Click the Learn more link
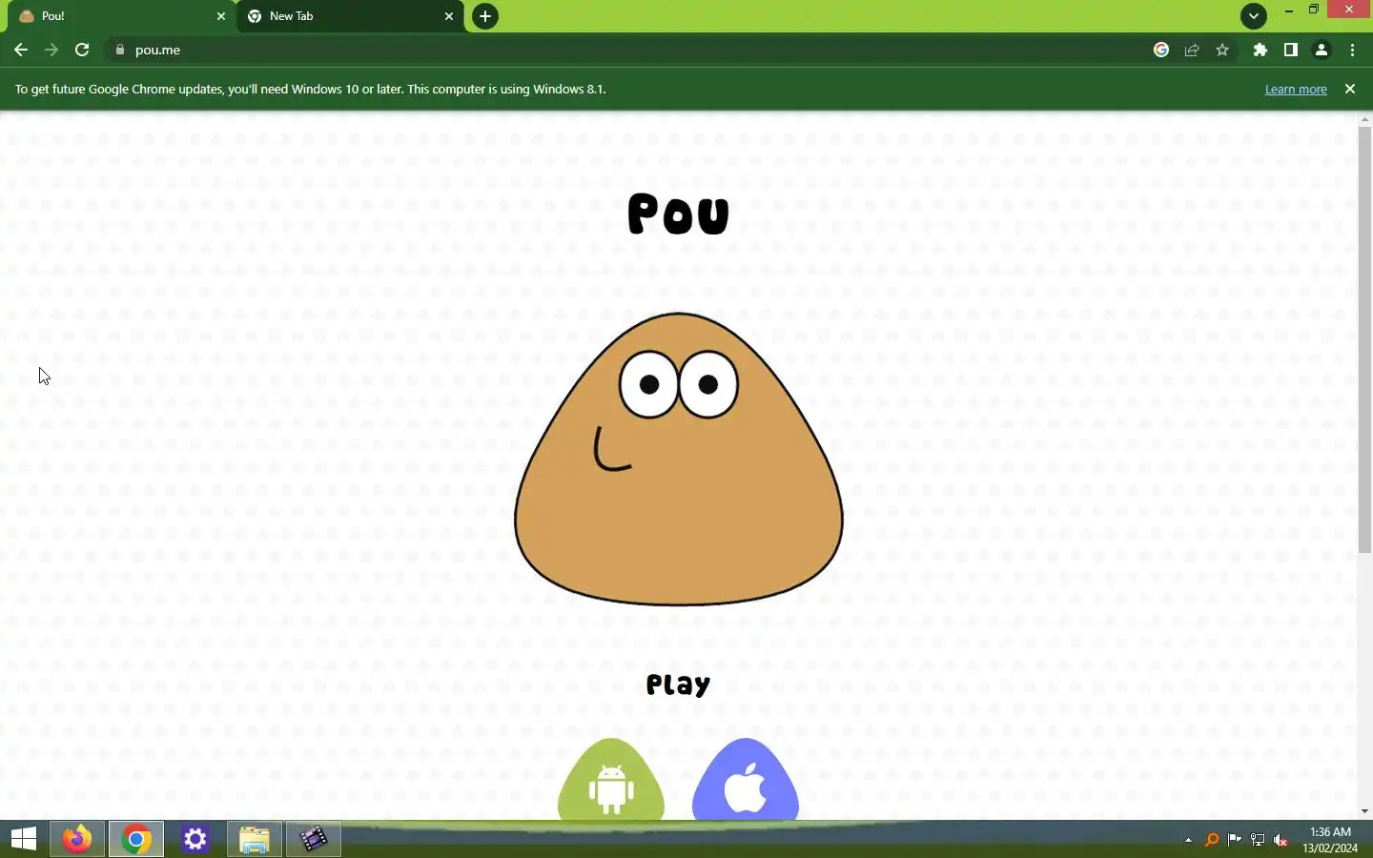The height and width of the screenshot is (858, 1373). click(1296, 89)
